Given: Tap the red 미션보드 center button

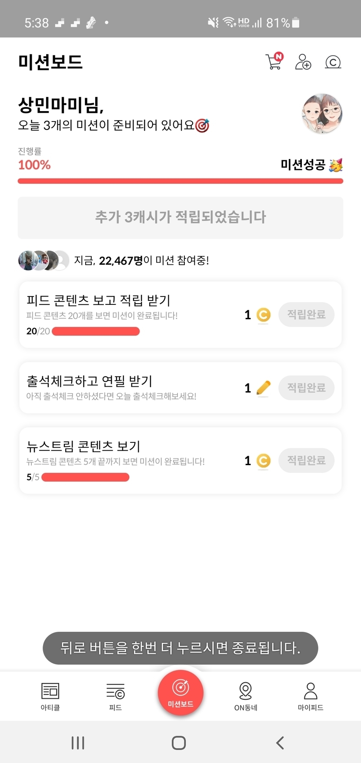Looking at the screenshot, I should (180, 692).
